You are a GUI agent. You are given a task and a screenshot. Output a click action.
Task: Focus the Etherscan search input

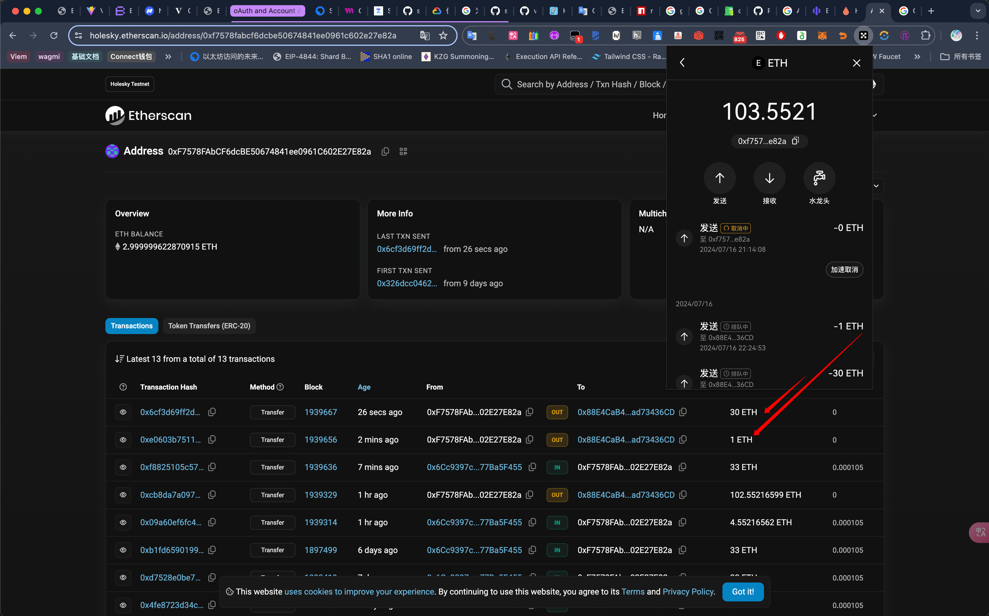(591, 84)
